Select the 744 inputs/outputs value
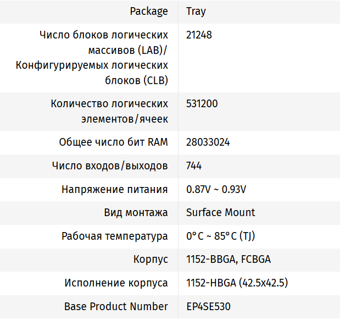The width and height of the screenshot is (340, 325). [x=194, y=166]
